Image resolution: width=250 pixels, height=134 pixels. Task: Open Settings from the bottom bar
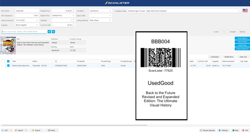tap(223, 130)
